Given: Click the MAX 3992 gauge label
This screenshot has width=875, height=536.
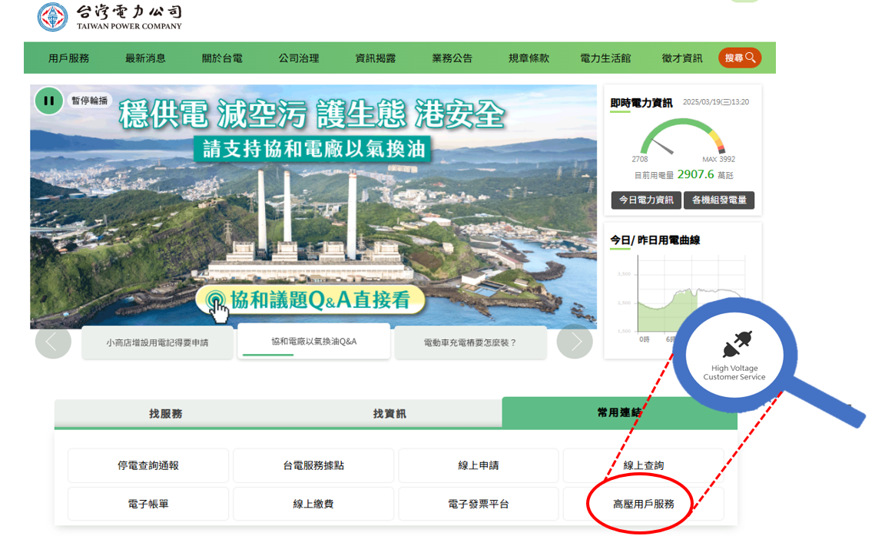Looking at the screenshot, I should pyautogui.click(x=719, y=160).
